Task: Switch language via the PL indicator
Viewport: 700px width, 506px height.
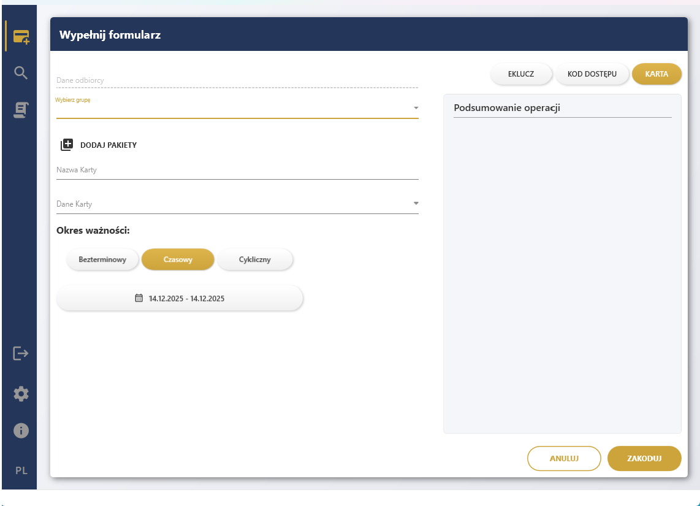Action: [x=21, y=470]
